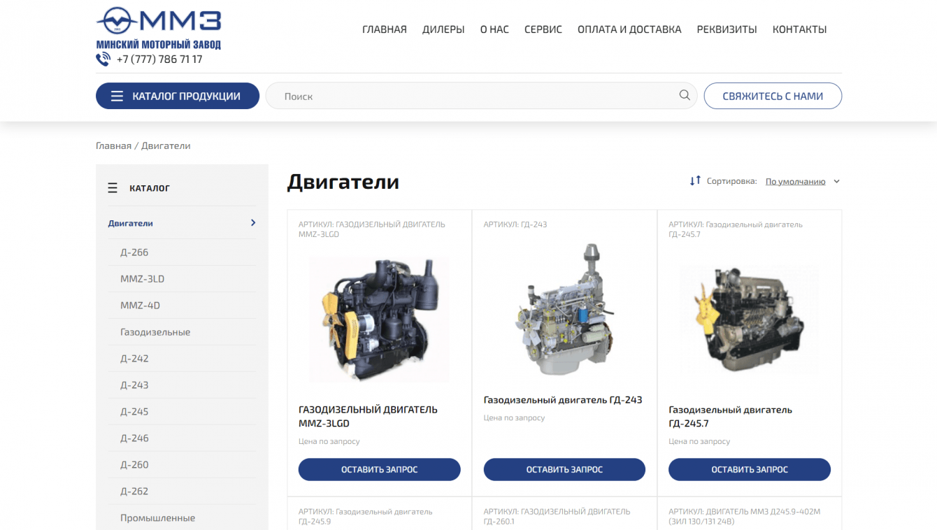Open the По умолчанию sort option
Screen dimensions: 937x530
[795, 182]
